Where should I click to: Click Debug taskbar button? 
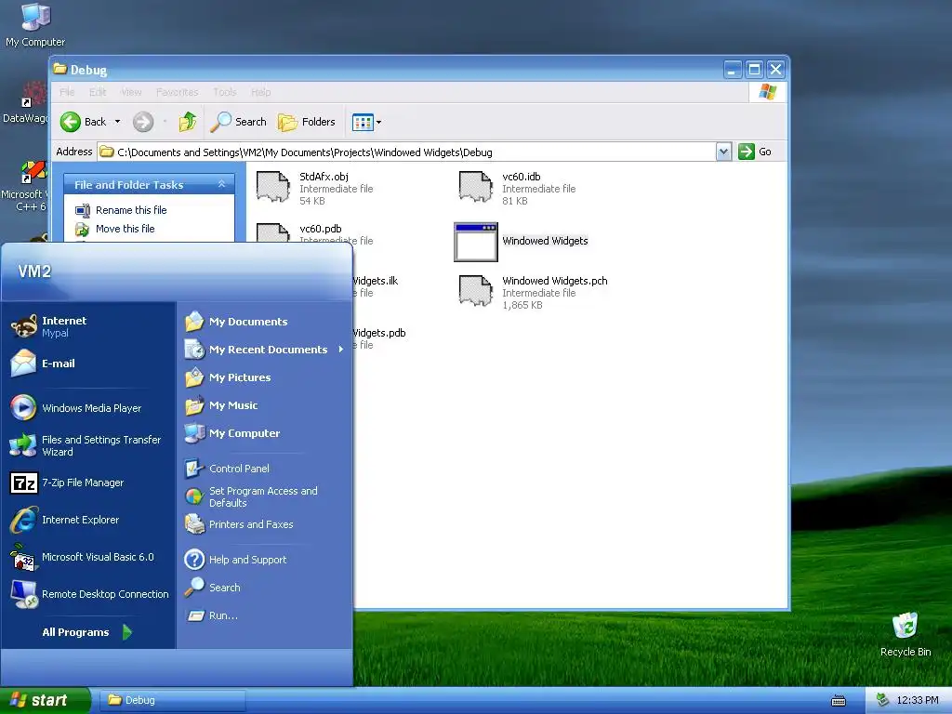click(171, 700)
